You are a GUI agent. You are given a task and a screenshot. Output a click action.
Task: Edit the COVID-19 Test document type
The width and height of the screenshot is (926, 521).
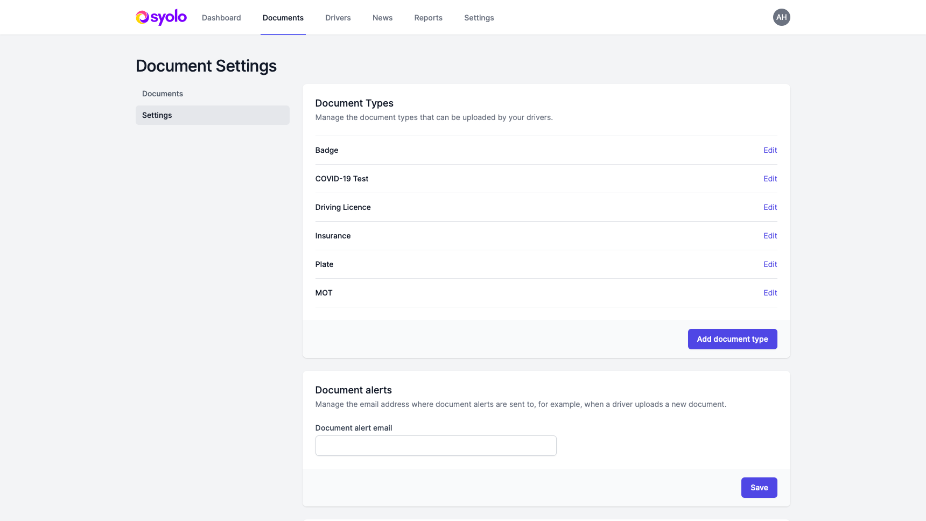770,179
